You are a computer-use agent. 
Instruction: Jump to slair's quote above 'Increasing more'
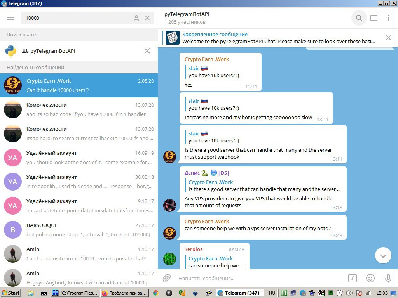[x=214, y=105]
